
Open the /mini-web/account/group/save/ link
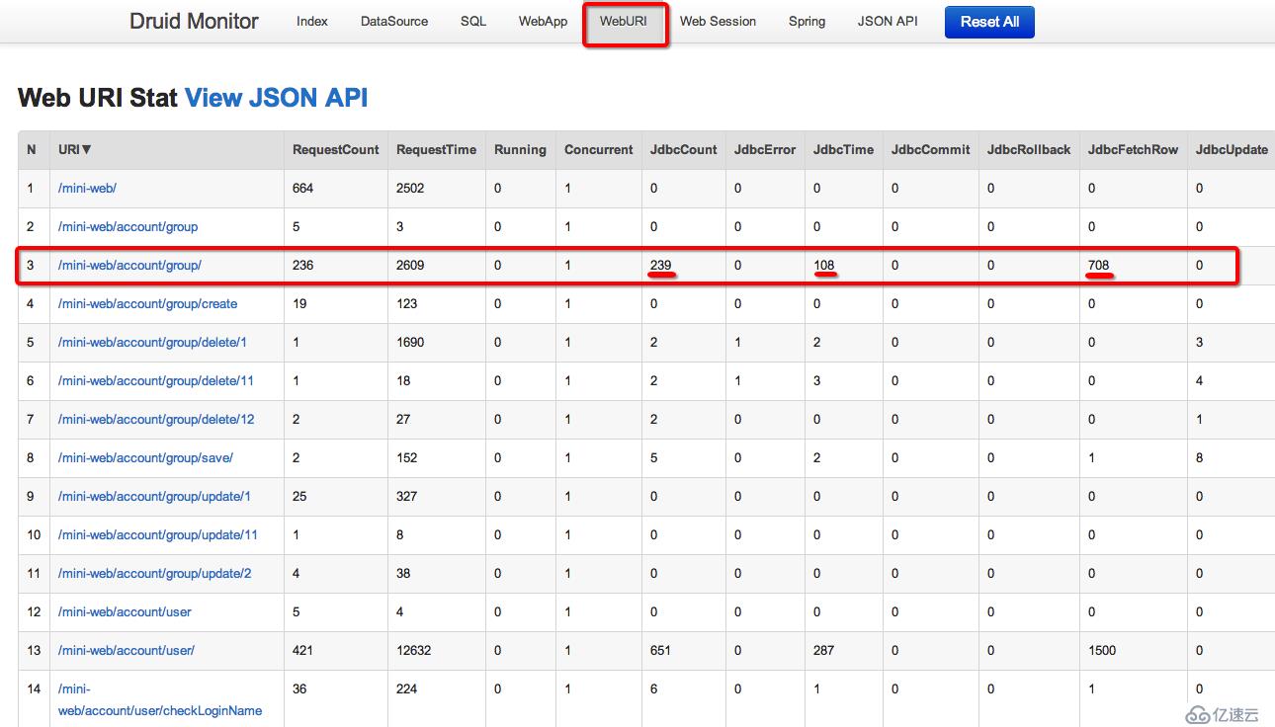145,457
